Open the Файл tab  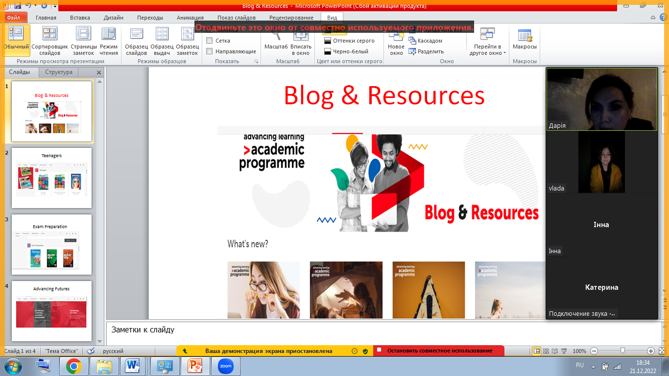click(x=13, y=18)
